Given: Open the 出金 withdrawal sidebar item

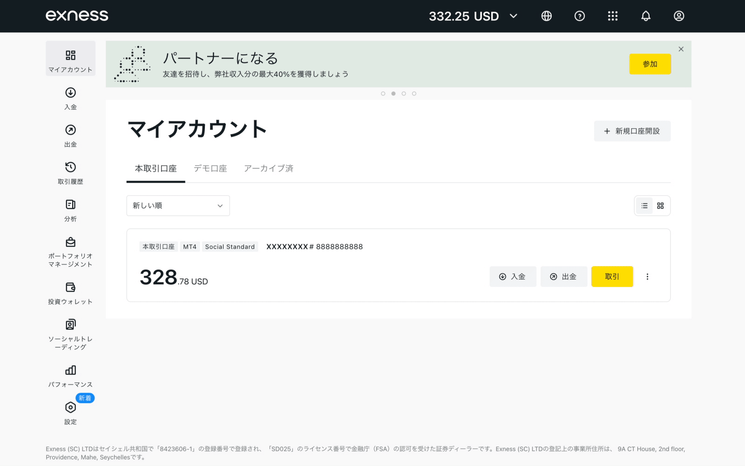Looking at the screenshot, I should [x=70, y=136].
